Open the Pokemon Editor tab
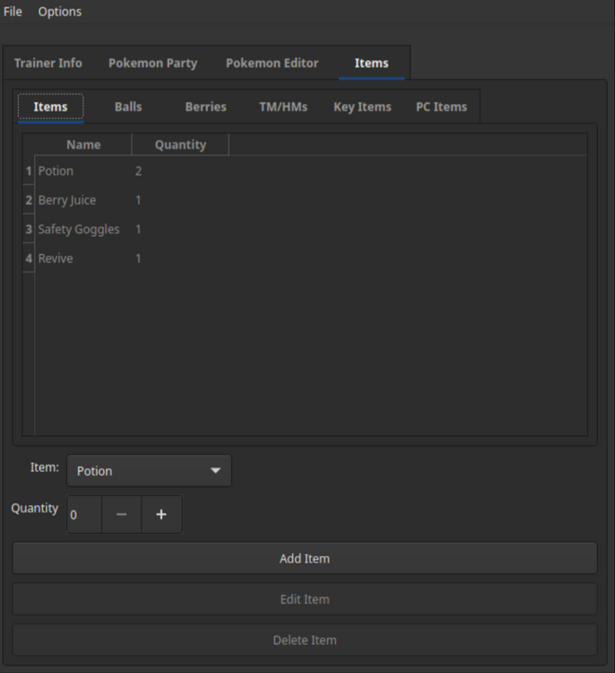The height and width of the screenshot is (673, 615). (272, 64)
